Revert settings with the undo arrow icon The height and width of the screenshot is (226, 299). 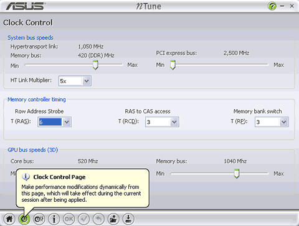[98, 219]
